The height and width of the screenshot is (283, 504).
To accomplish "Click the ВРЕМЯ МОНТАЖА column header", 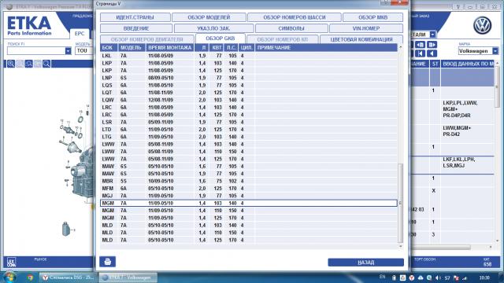I will pyautogui.click(x=170, y=47).
